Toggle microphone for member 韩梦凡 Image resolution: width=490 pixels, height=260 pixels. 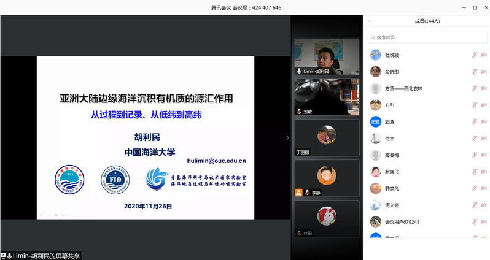click(473, 188)
